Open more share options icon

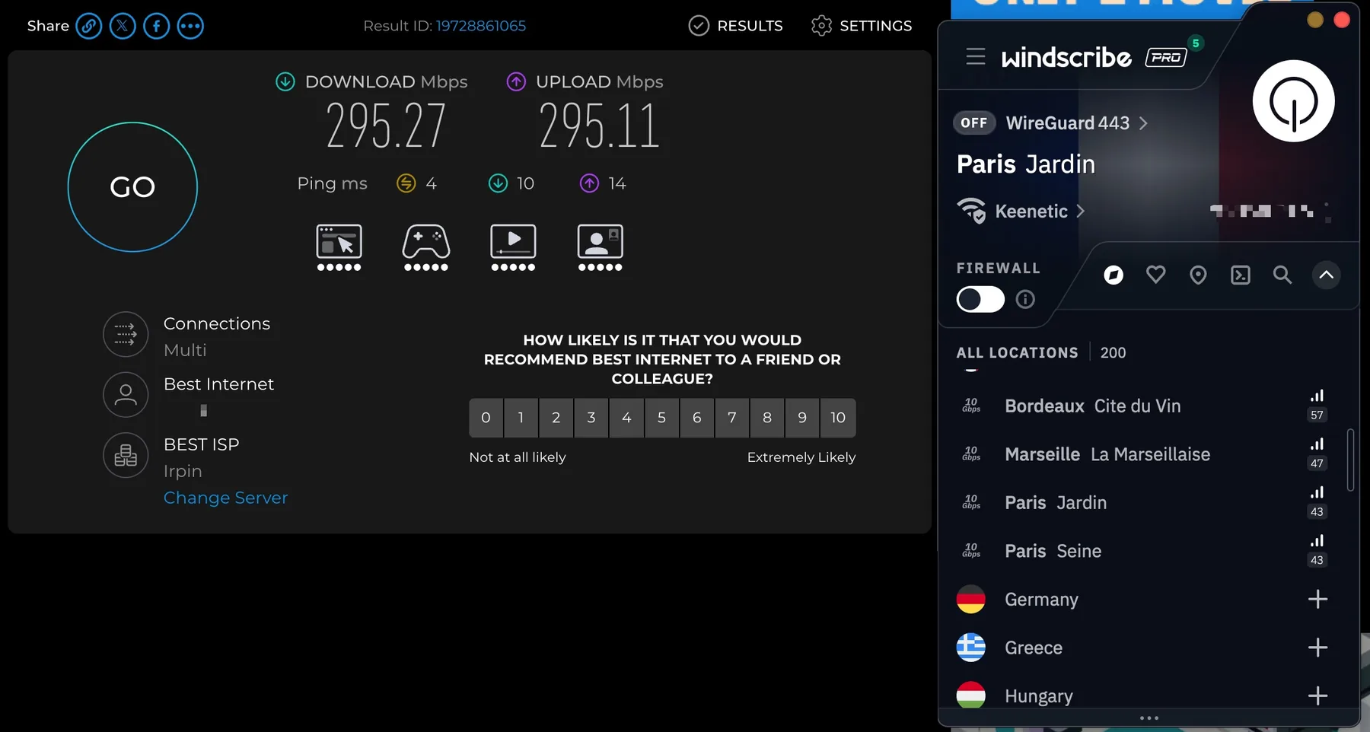190,26
